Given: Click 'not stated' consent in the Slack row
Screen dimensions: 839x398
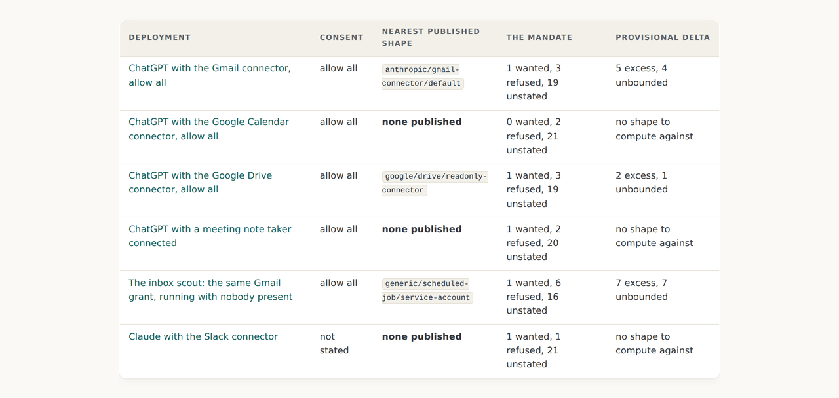Looking at the screenshot, I should pyautogui.click(x=334, y=344).
